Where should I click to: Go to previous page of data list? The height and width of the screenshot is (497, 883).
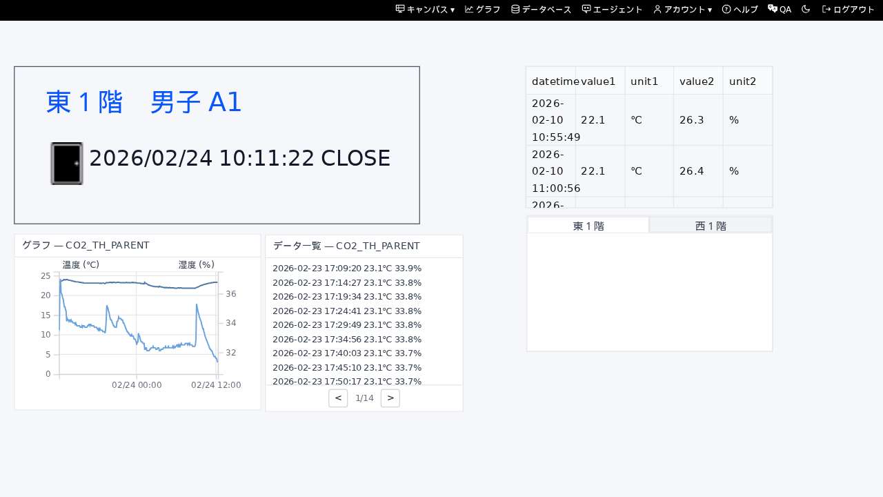tap(338, 398)
